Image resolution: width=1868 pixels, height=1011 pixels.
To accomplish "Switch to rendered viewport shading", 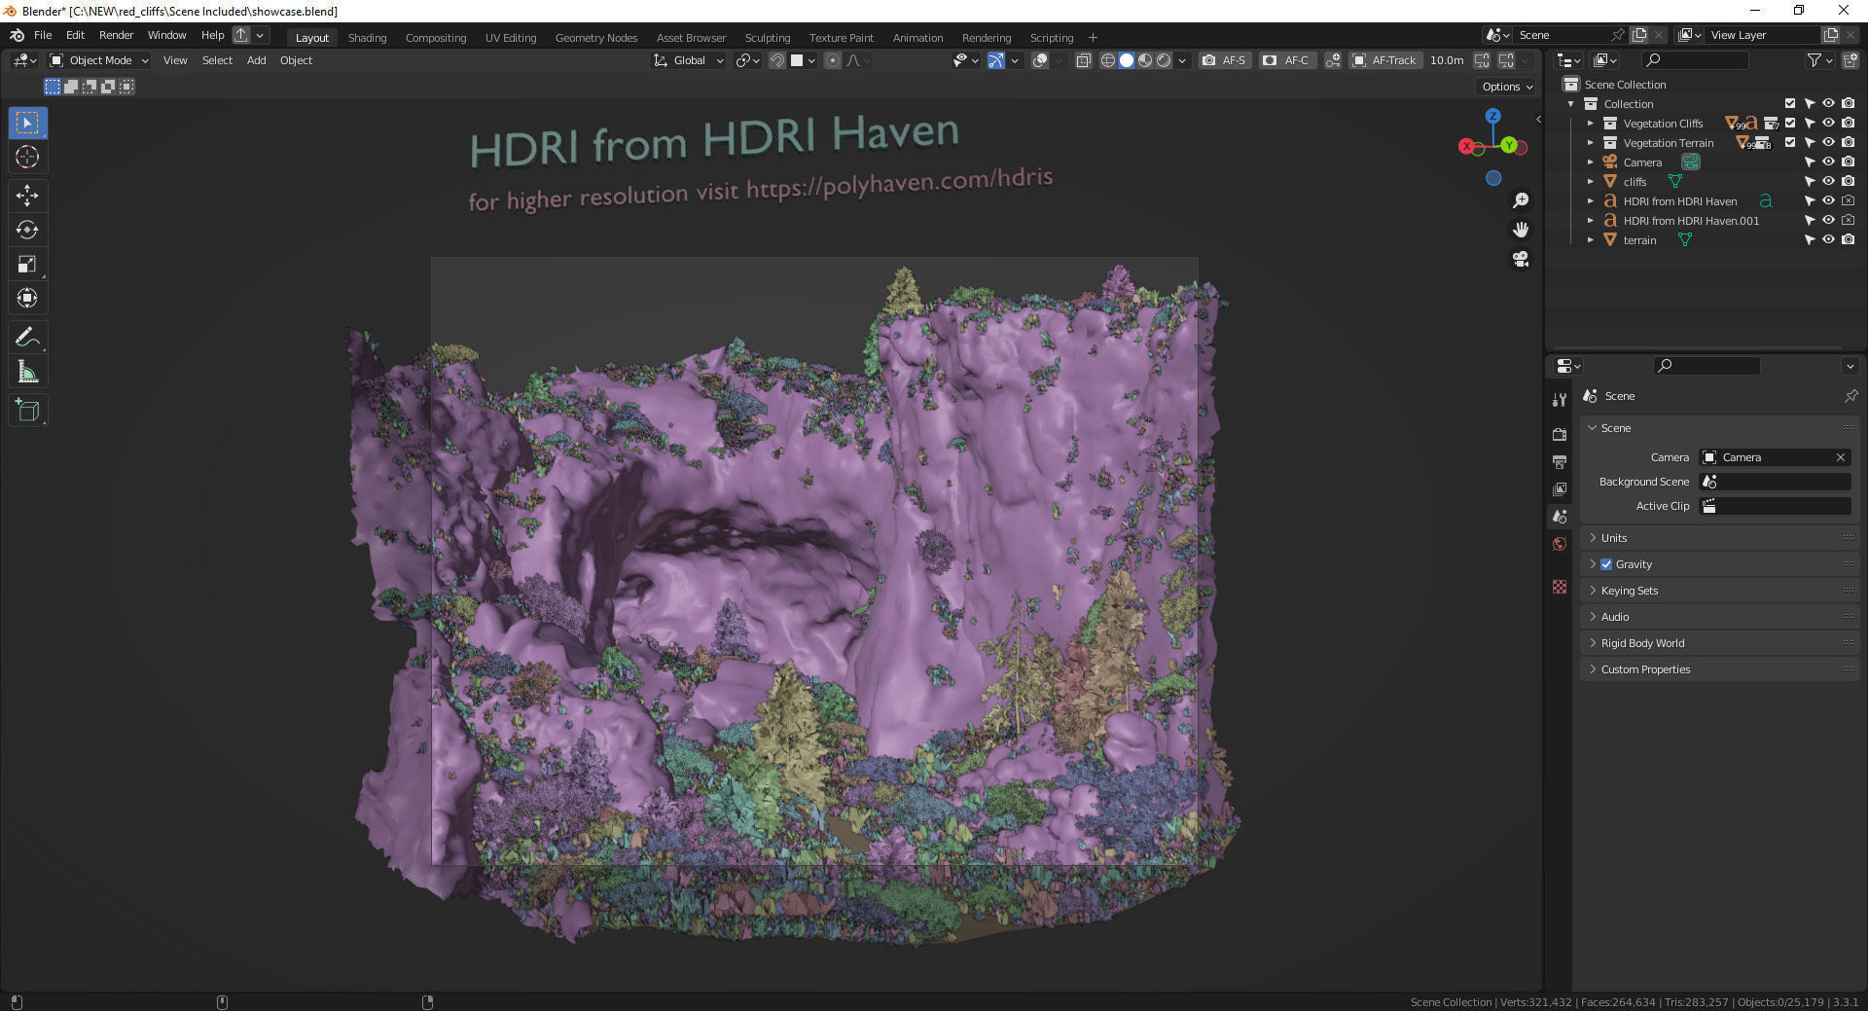I will tap(1164, 60).
